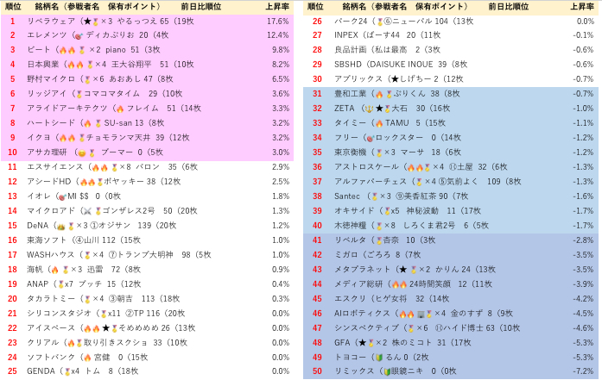The image size is (602, 380).
Task: Select the rank 25 GENDA row
Action: coord(148,371)
